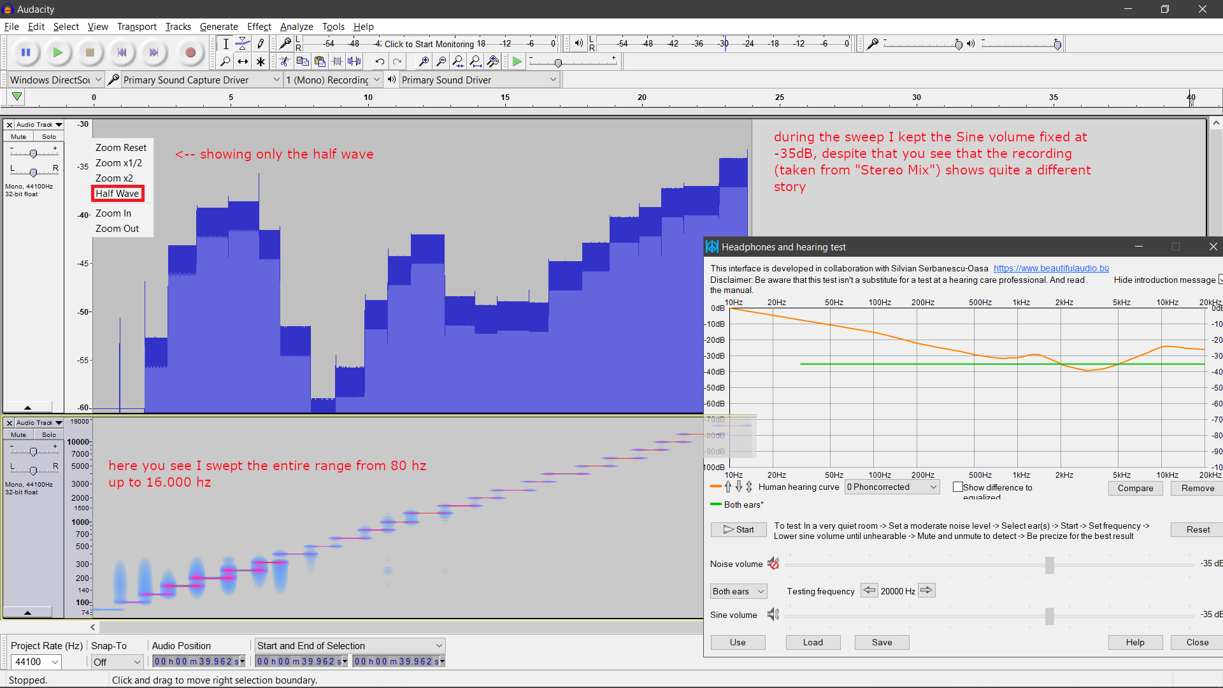Click Fit Project to width icon

click(x=475, y=62)
